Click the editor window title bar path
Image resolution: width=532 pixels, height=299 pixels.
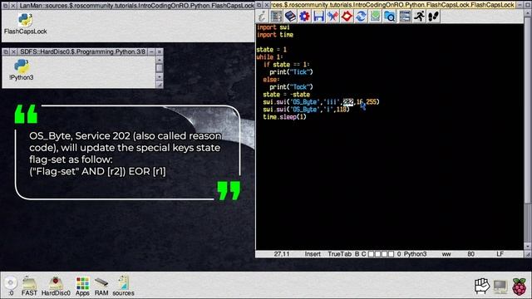393,5
